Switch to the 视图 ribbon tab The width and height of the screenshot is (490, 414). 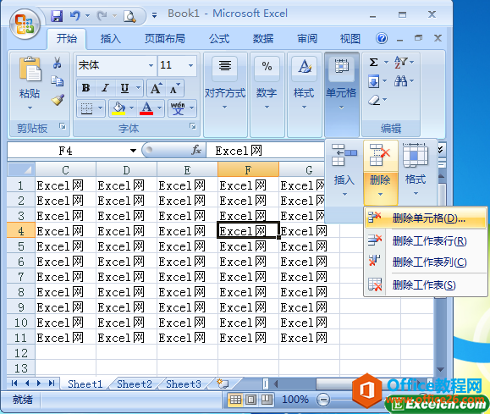[350, 39]
